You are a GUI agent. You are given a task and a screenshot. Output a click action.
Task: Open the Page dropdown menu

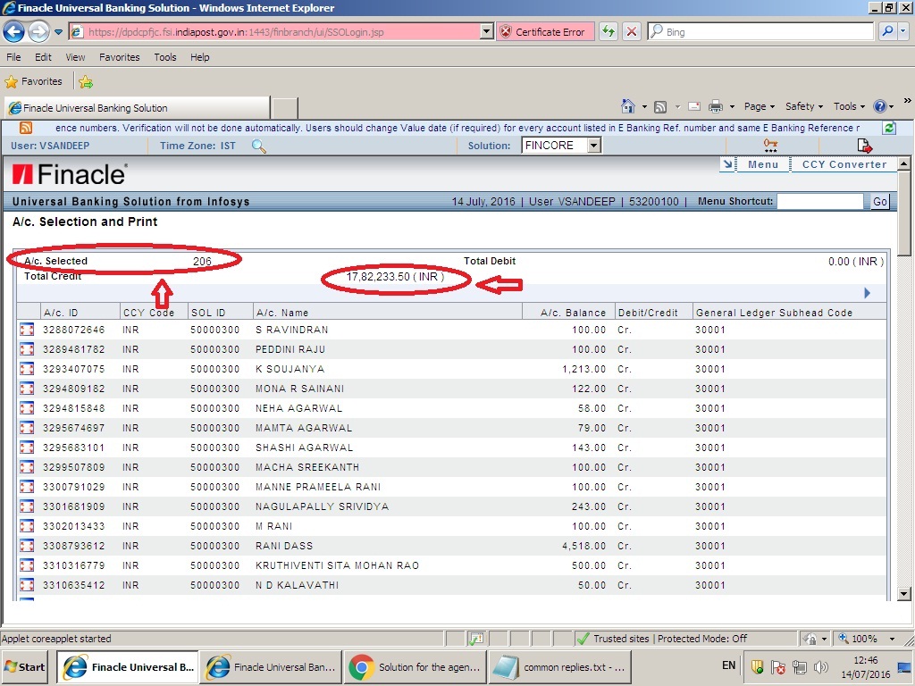pyautogui.click(x=759, y=106)
